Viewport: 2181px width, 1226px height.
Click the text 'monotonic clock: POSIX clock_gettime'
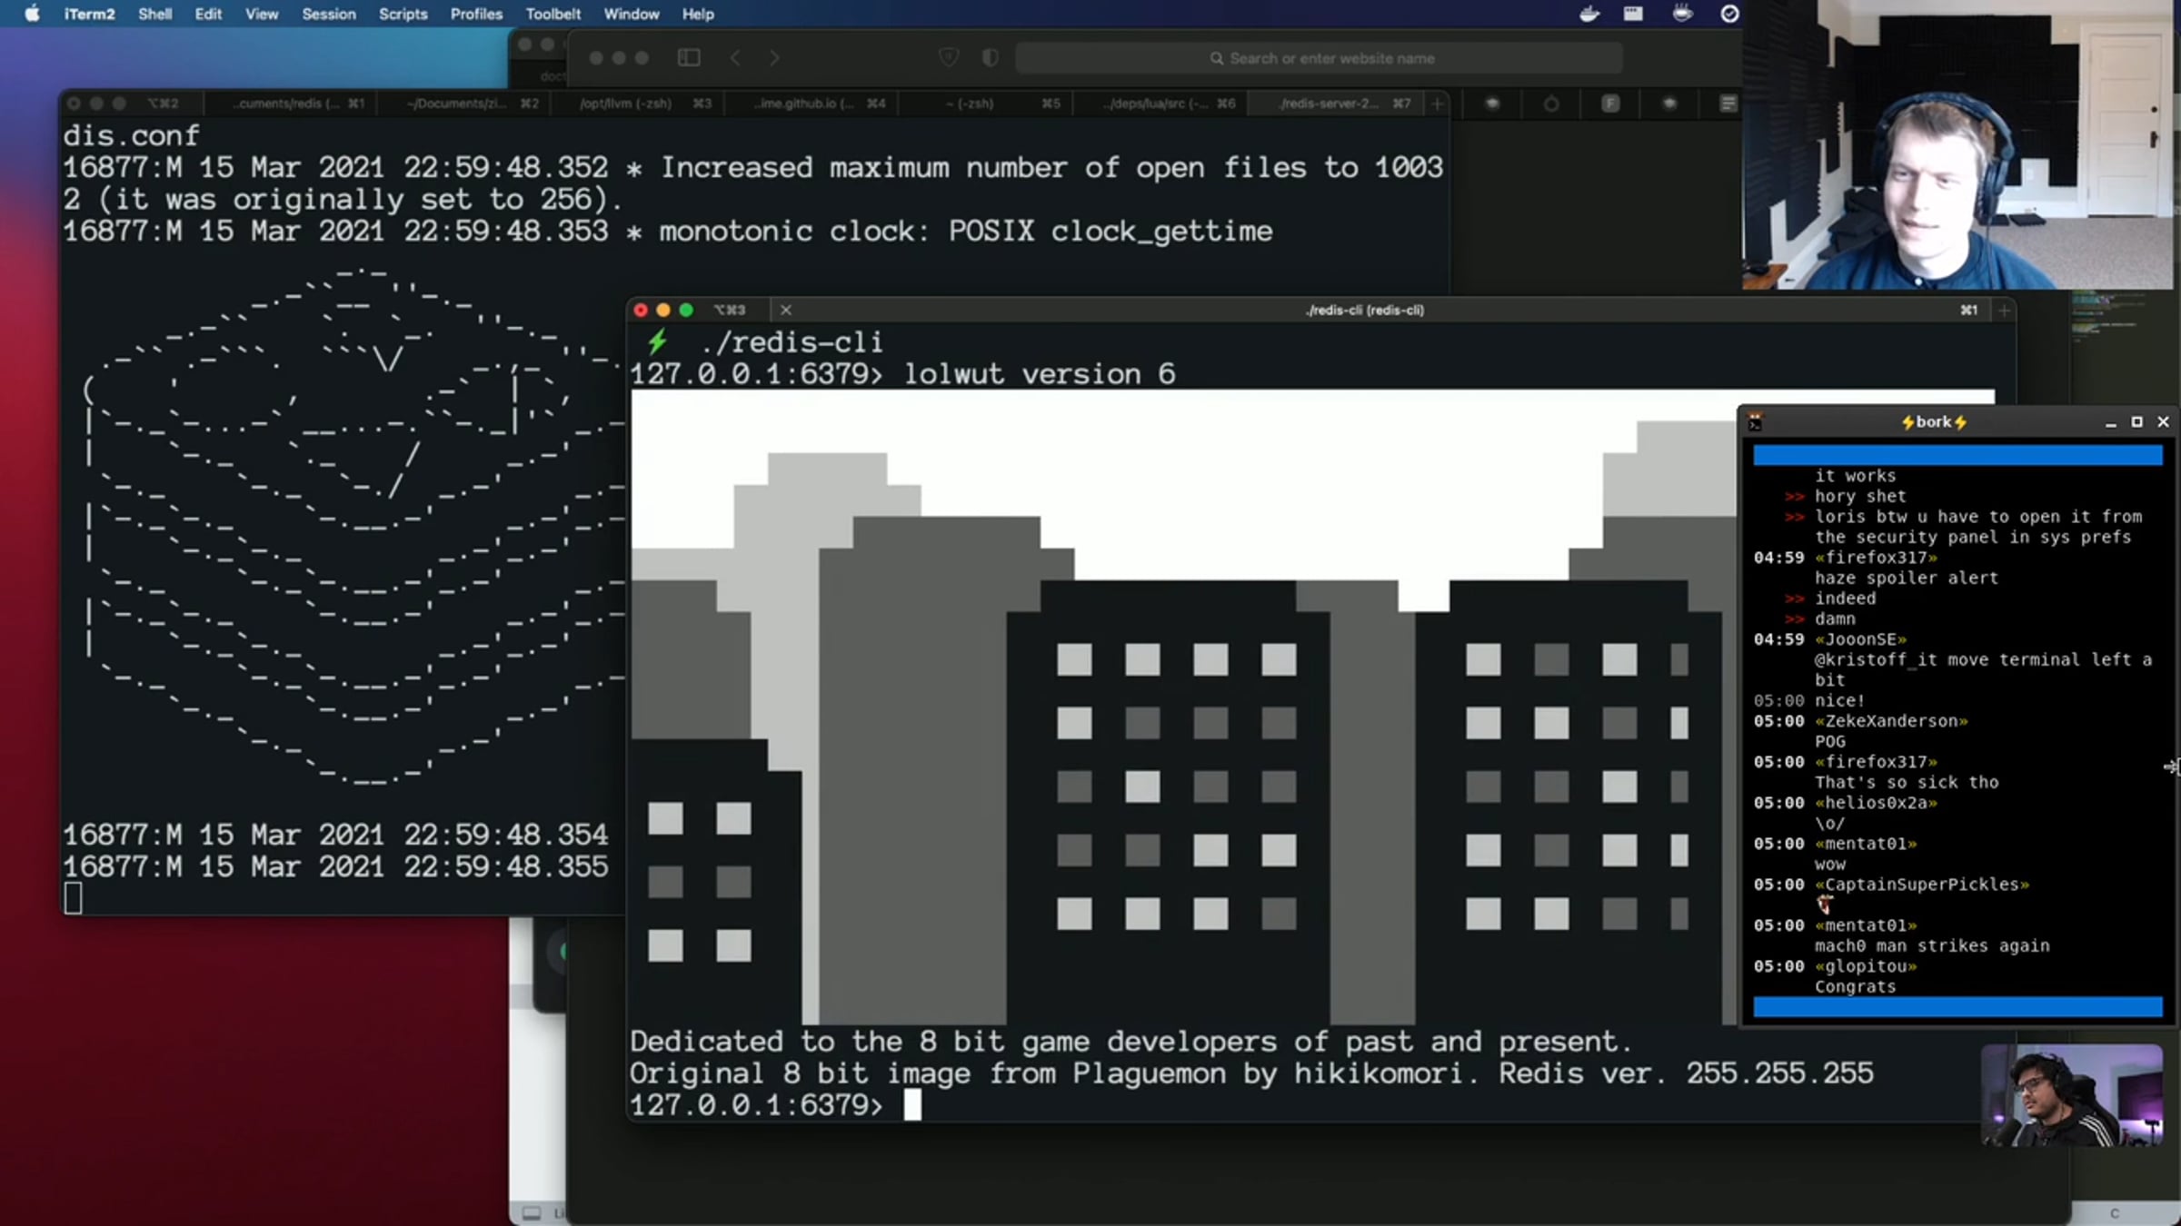[x=966, y=232]
